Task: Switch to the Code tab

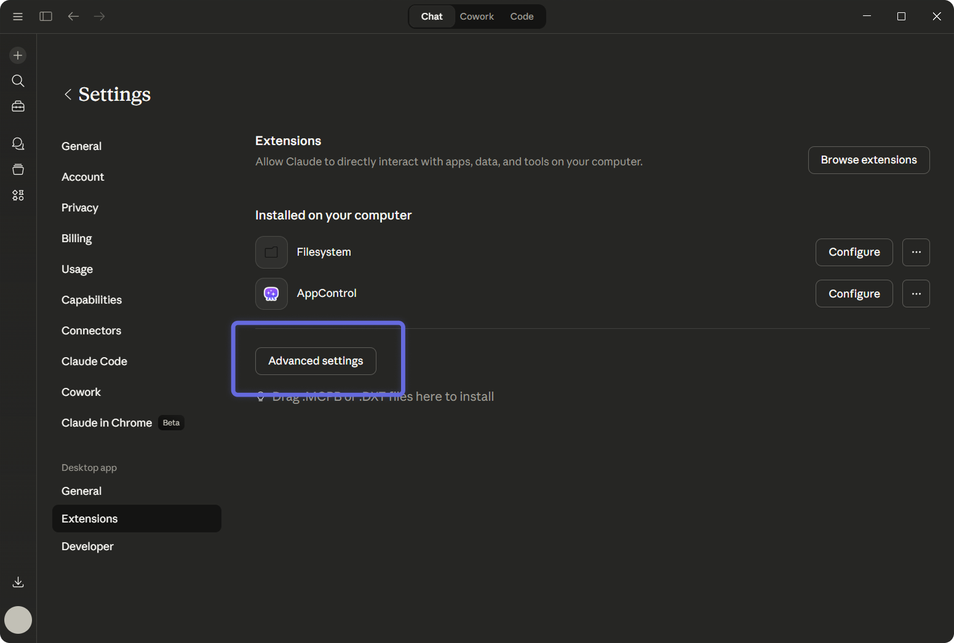Action: pyautogui.click(x=522, y=16)
